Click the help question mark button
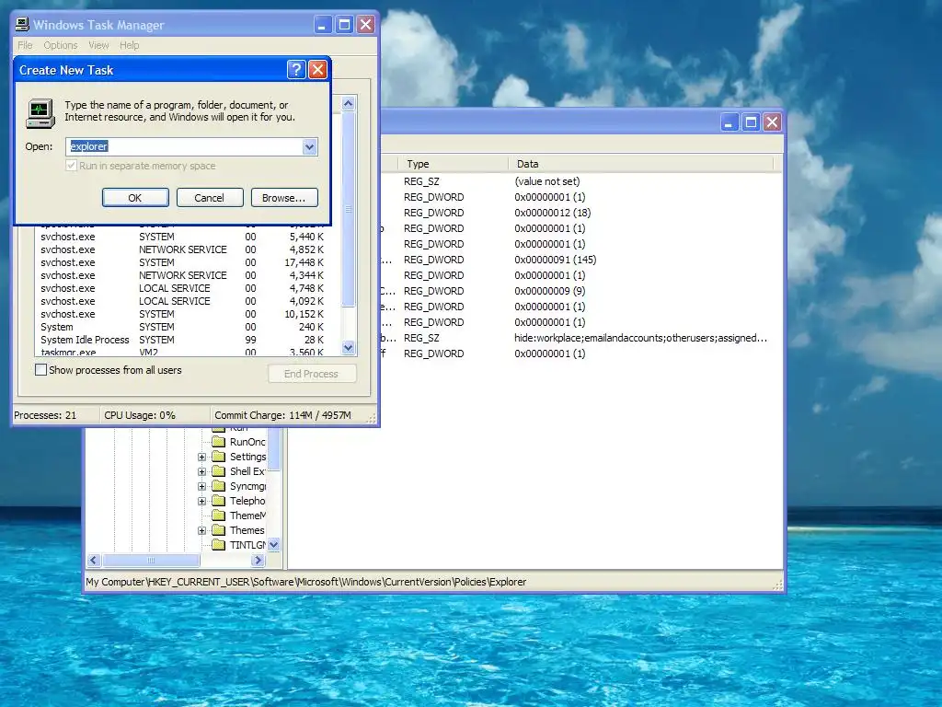942x707 pixels. (296, 70)
